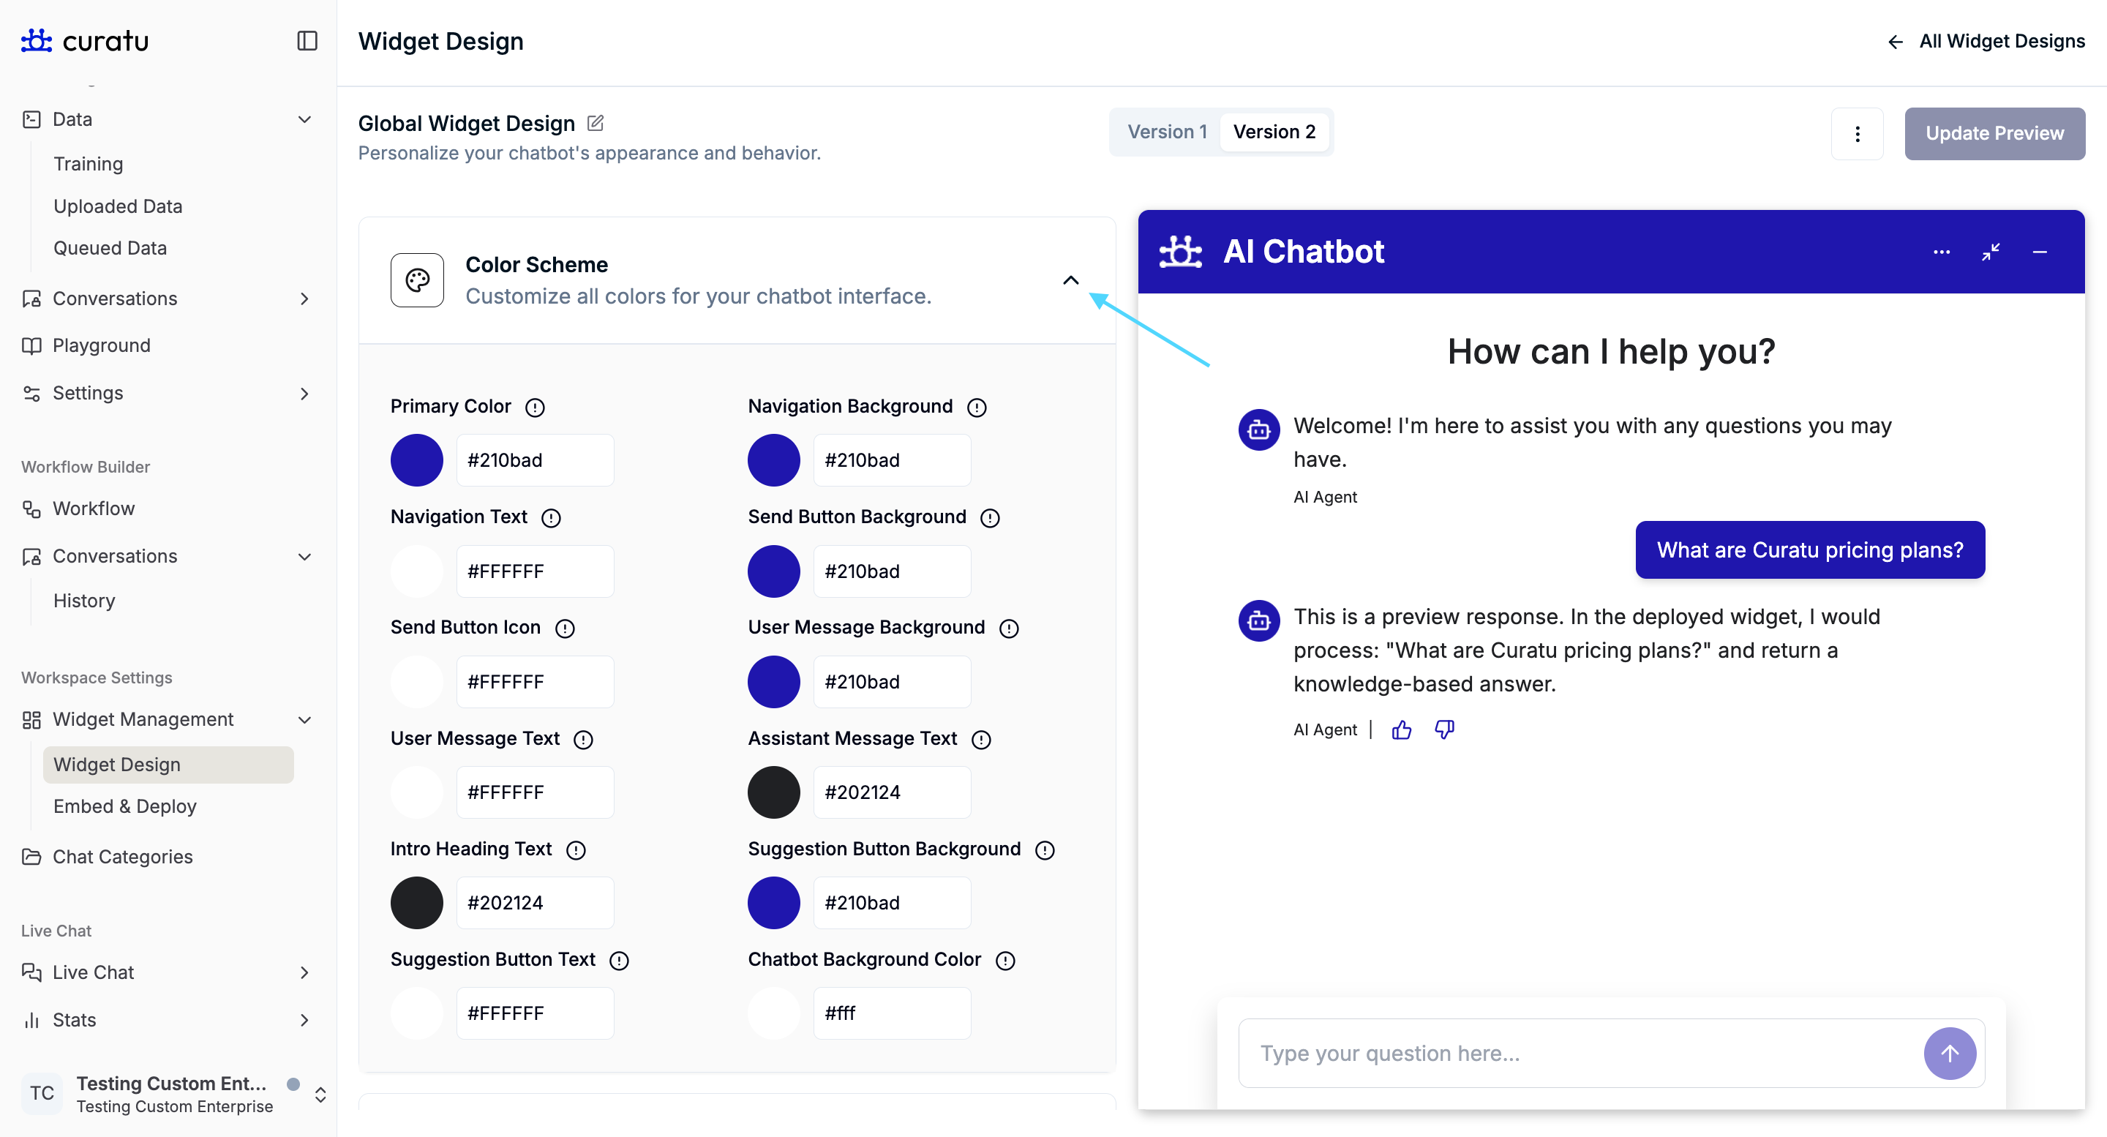
Task: Click the thumbs up feedback icon
Action: 1401,729
